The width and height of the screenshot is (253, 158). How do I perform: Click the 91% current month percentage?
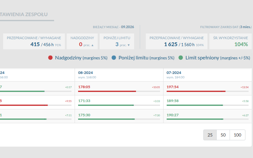[58, 45]
